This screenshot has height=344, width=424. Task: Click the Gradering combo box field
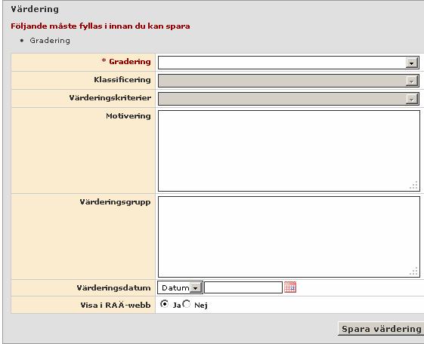tap(289, 63)
